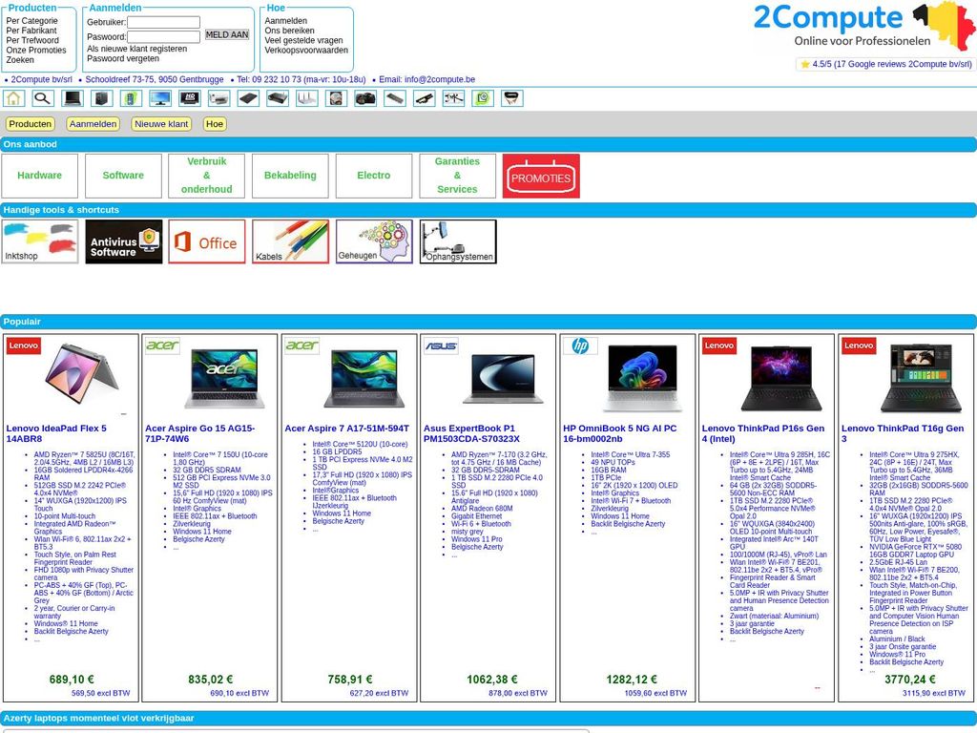Select the laptop category icon
The height and width of the screenshot is (733, 977).
pyautogui.click(x=73, y=98)
